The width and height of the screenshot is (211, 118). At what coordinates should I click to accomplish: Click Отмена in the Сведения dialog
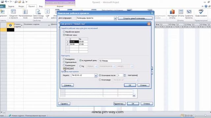point(143,85)
